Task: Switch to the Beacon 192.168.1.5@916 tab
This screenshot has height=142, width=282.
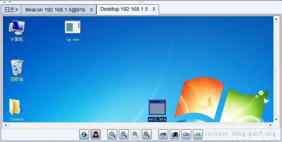Action: tap(55, 10)
